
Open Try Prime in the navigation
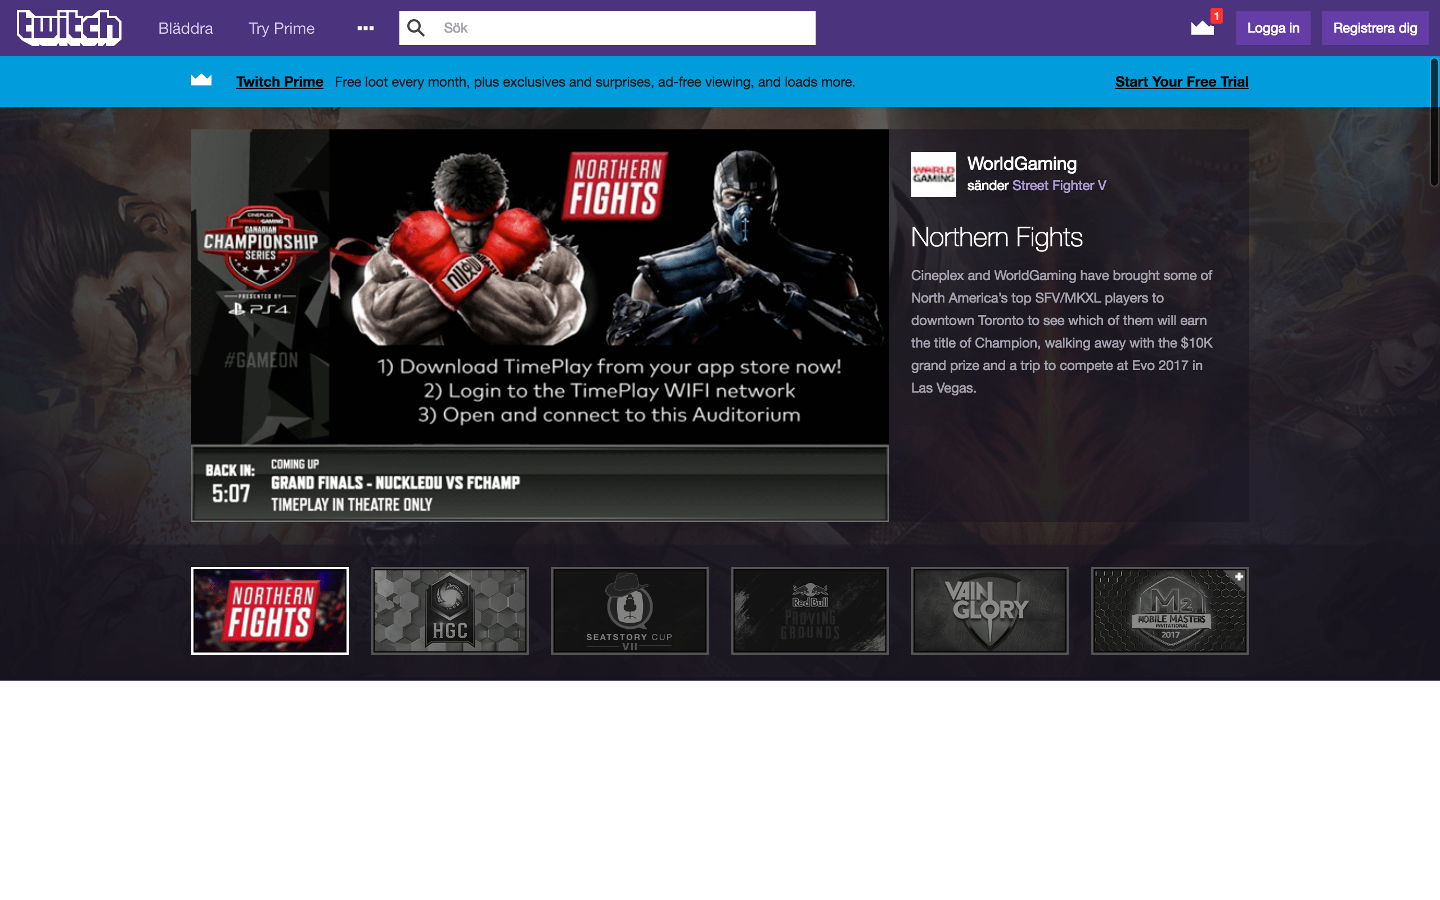[281, 28]
